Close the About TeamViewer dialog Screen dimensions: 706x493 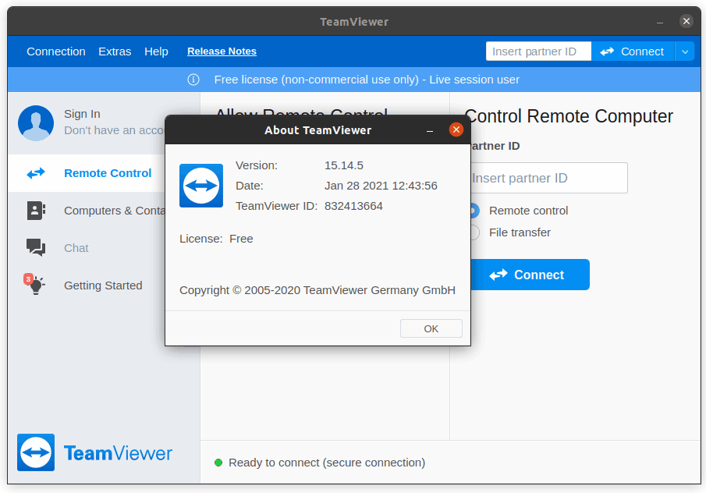456,129
